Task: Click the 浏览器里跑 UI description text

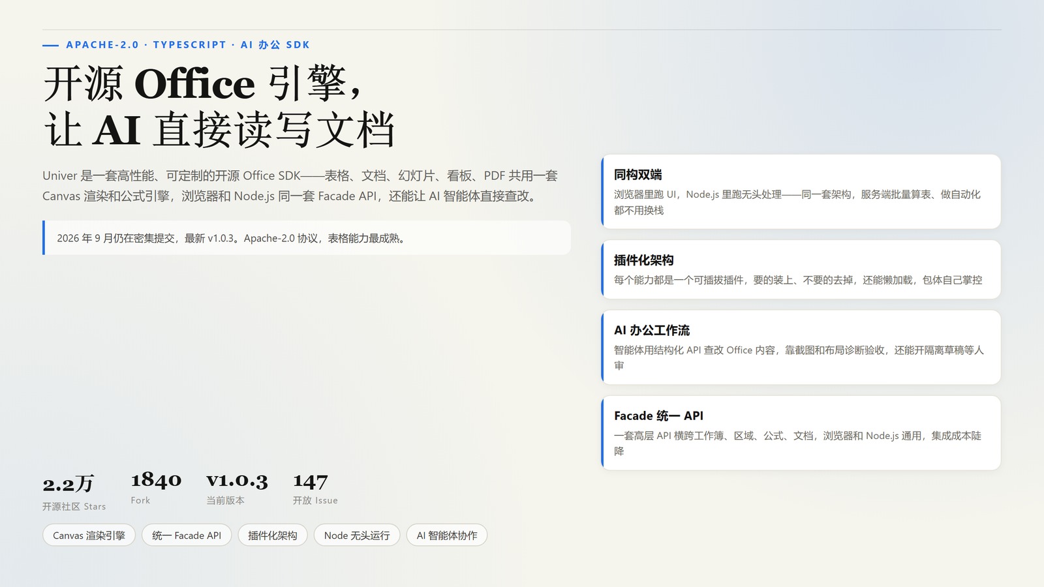Action: click(x=797, y=202)
